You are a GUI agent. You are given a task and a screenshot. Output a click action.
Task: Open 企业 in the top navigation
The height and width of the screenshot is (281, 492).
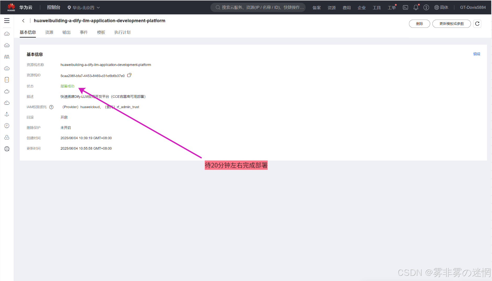tap(362, 8)
